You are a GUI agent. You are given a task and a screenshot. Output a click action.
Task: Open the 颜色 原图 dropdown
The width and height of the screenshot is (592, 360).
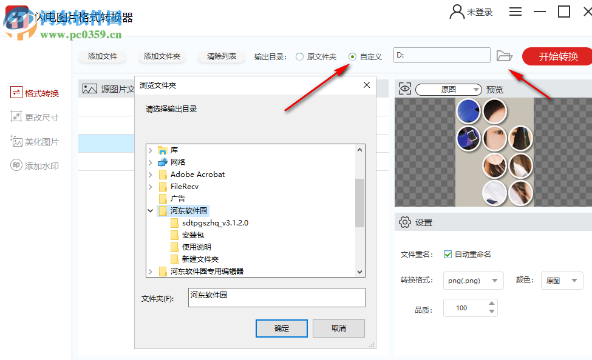click(x=562, y=281)
